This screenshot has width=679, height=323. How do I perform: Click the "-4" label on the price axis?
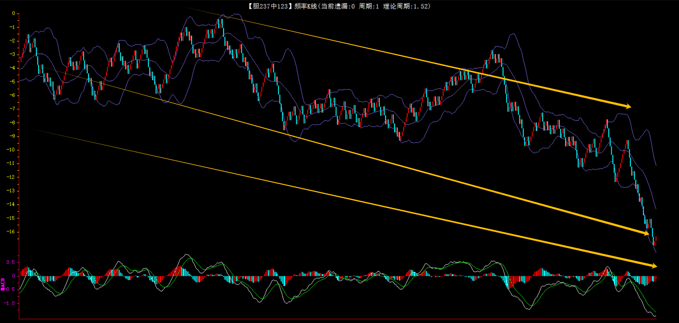coord(12,68)
